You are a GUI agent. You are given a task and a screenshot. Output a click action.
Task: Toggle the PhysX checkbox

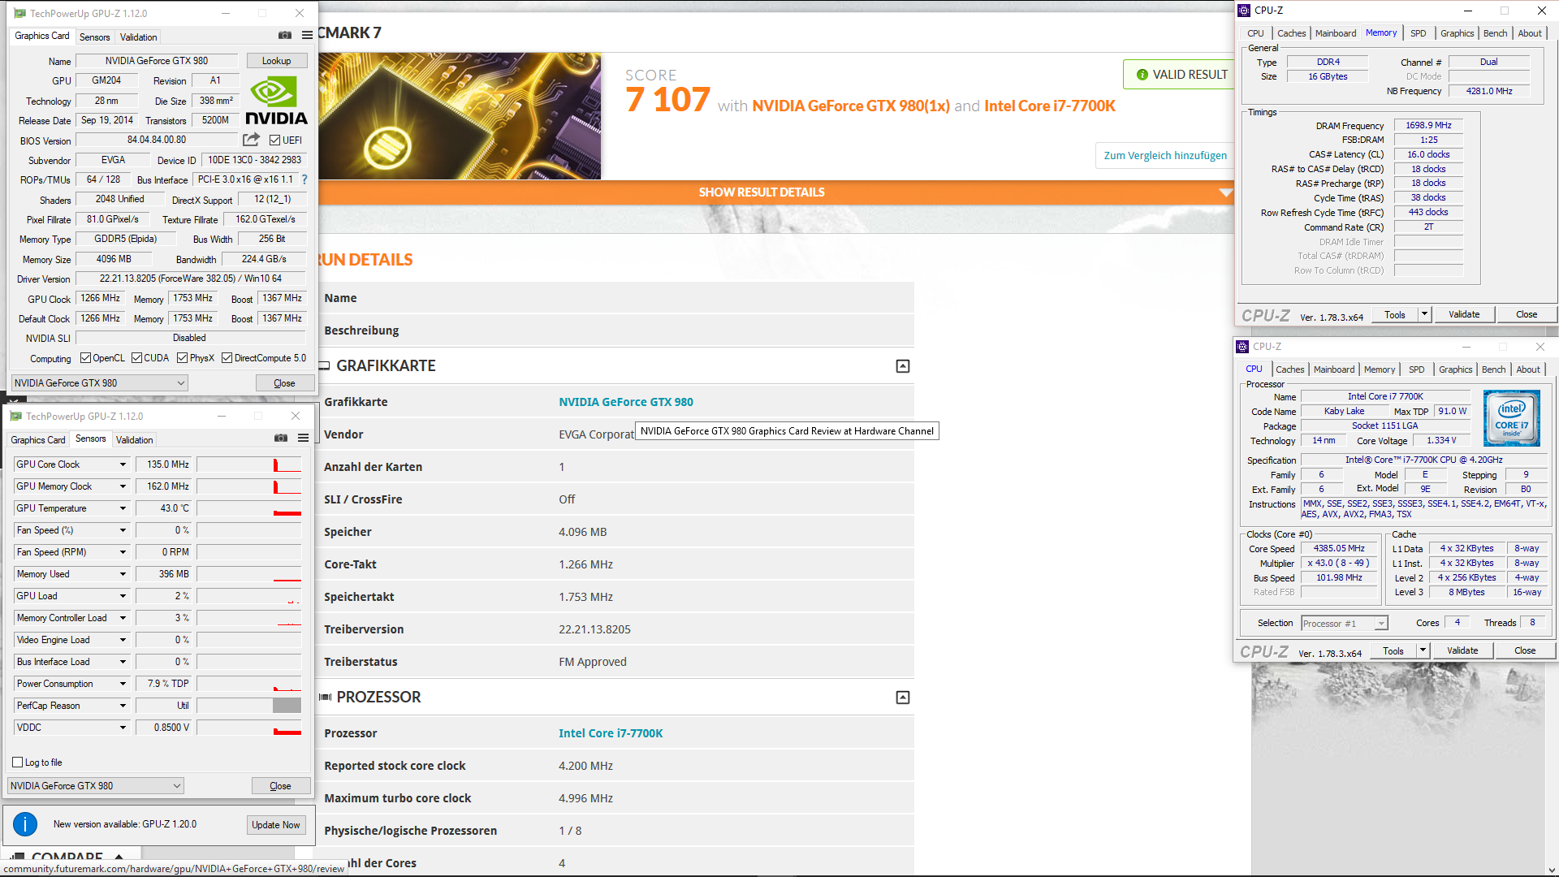(182, 358)
